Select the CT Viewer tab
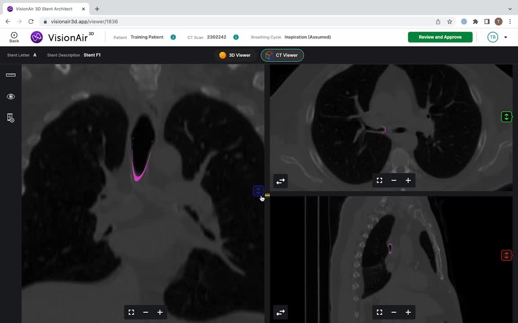 282,55
